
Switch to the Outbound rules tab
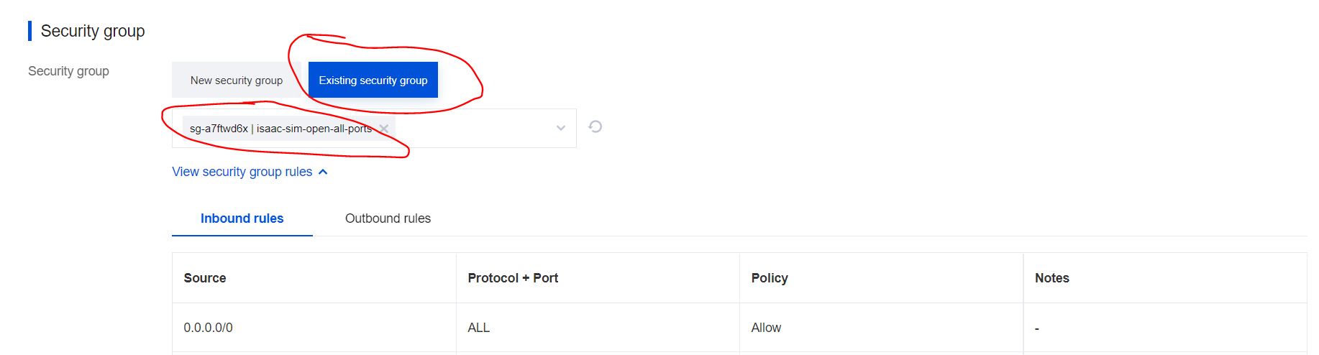[x=388, y=218]
